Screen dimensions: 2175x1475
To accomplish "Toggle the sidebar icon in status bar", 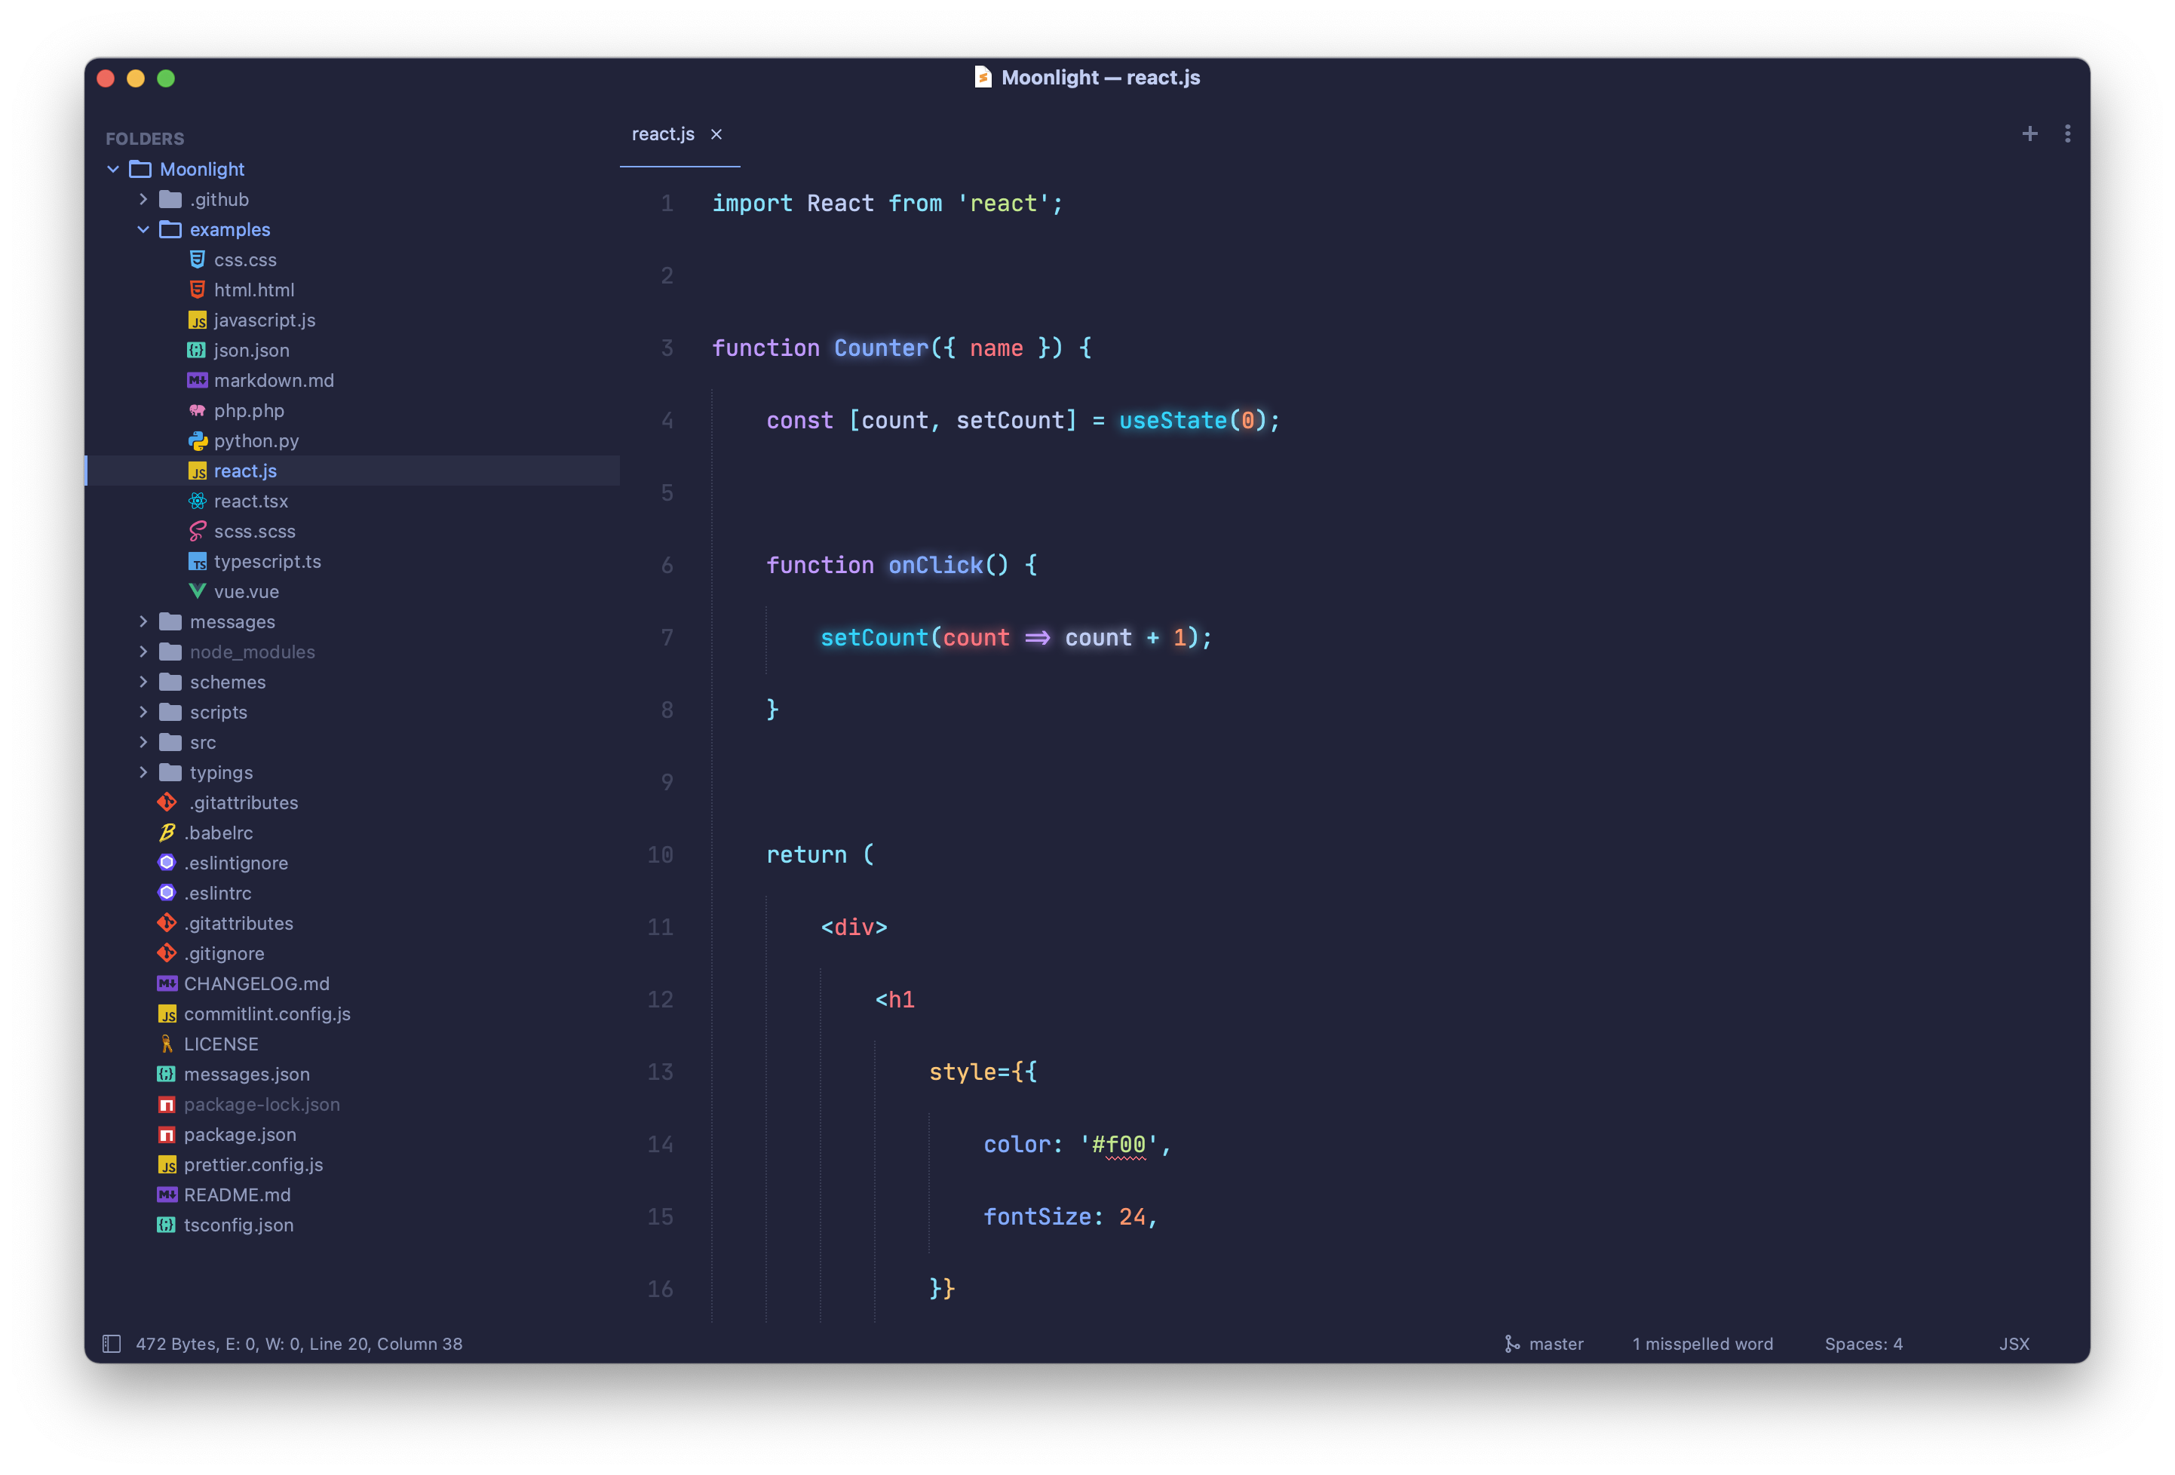I will click(112, 1344).
